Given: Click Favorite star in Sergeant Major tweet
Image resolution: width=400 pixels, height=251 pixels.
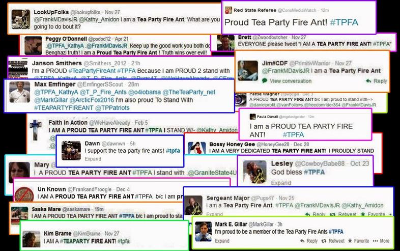Looking at the screenshot, I should 363,214.
